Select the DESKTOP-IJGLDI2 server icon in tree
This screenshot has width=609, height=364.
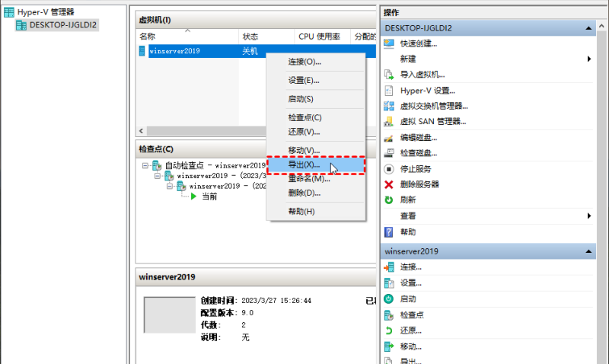pyautogui.click(x=21, y=25)
